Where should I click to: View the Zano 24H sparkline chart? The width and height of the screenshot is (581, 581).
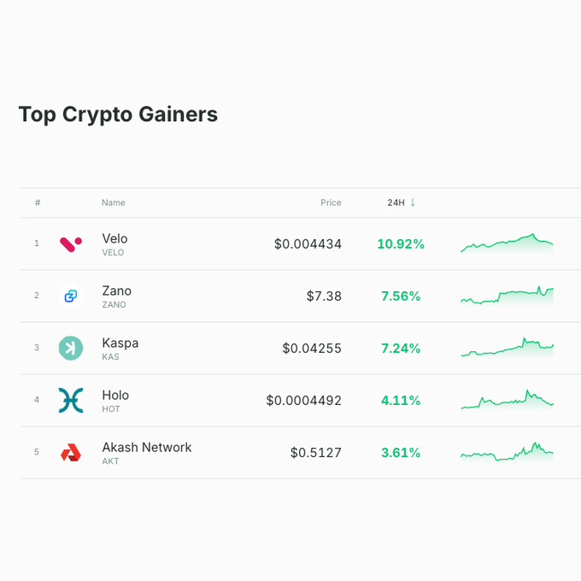pyautogui.click(x=507, y=296)
